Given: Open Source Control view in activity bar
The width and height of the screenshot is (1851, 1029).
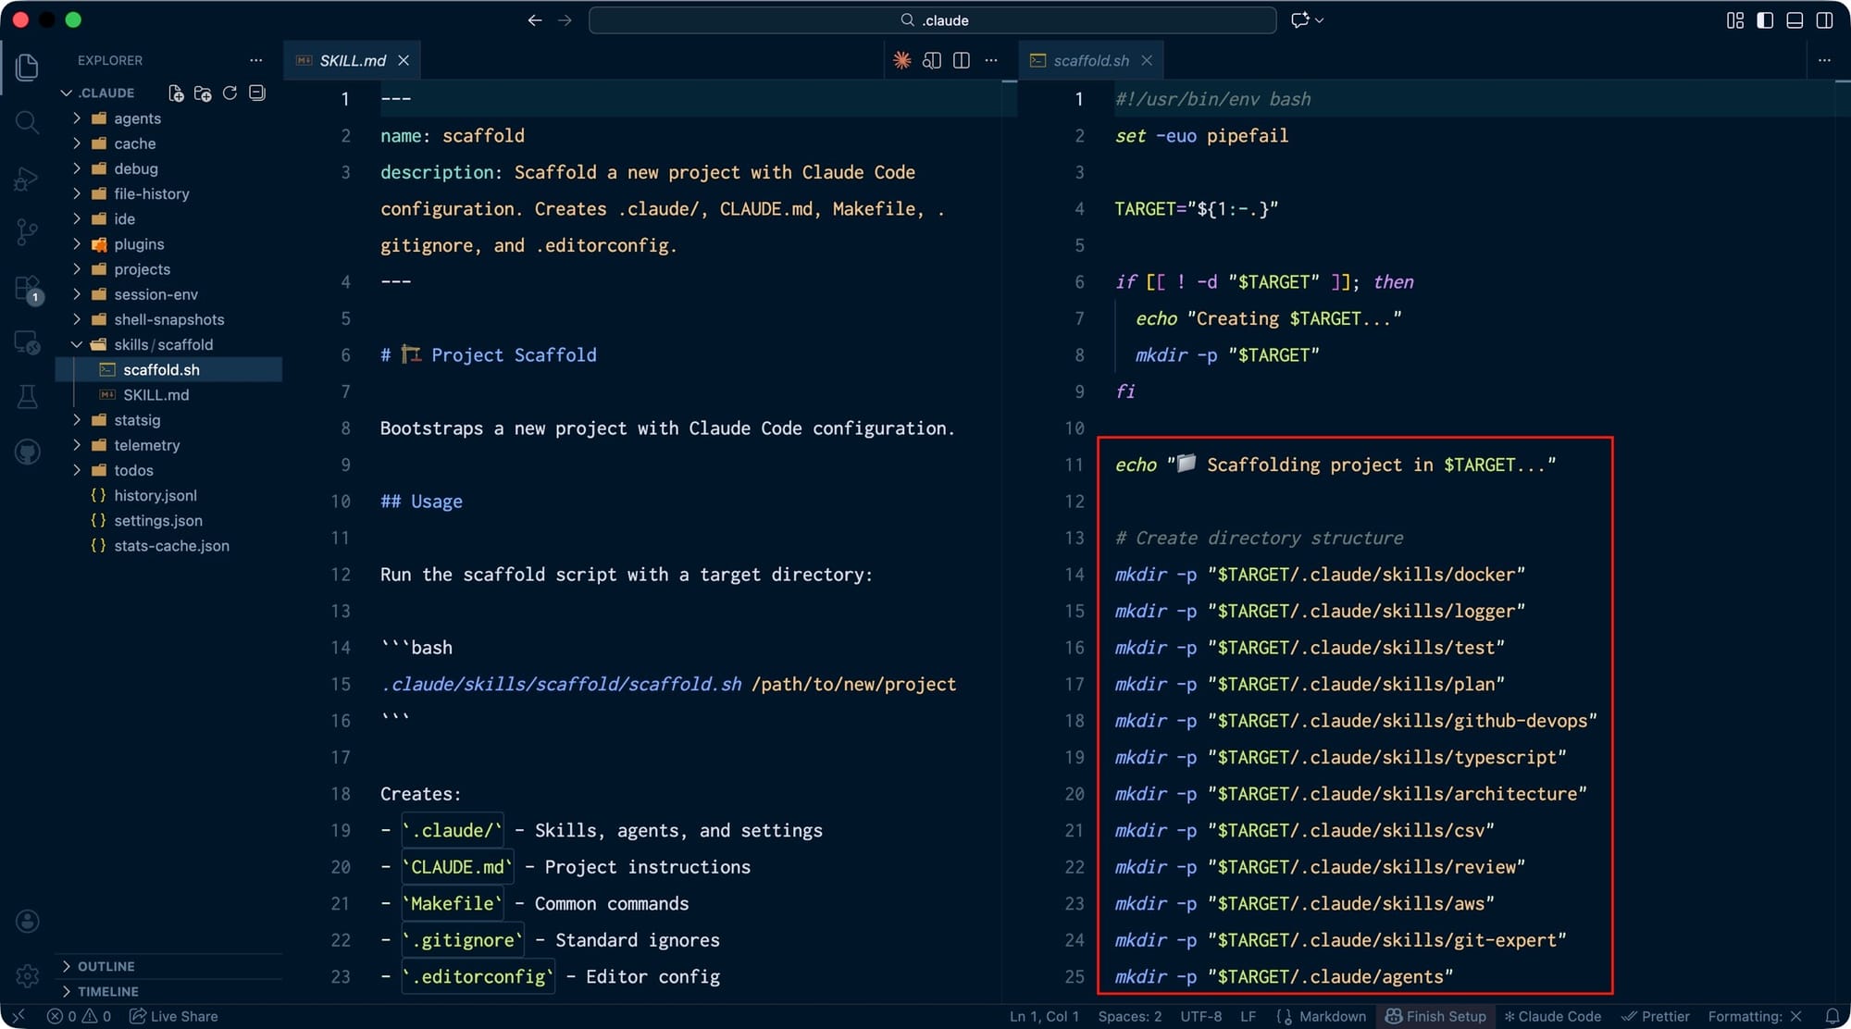Looking at the screenshot, I should click(x=27, y=231).
